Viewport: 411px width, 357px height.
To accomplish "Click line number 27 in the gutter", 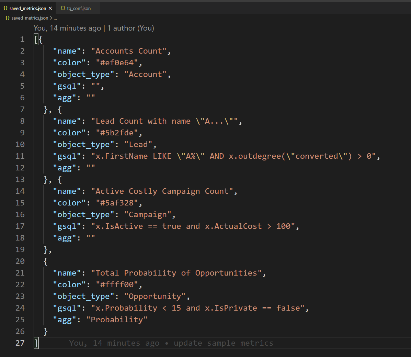I will click(x=20, y=343).
